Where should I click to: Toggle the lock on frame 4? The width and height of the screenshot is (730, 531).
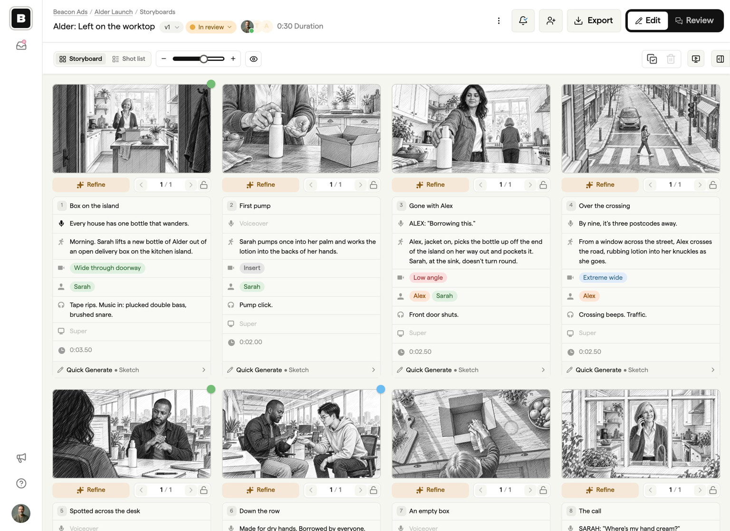[x=713, y=185]
